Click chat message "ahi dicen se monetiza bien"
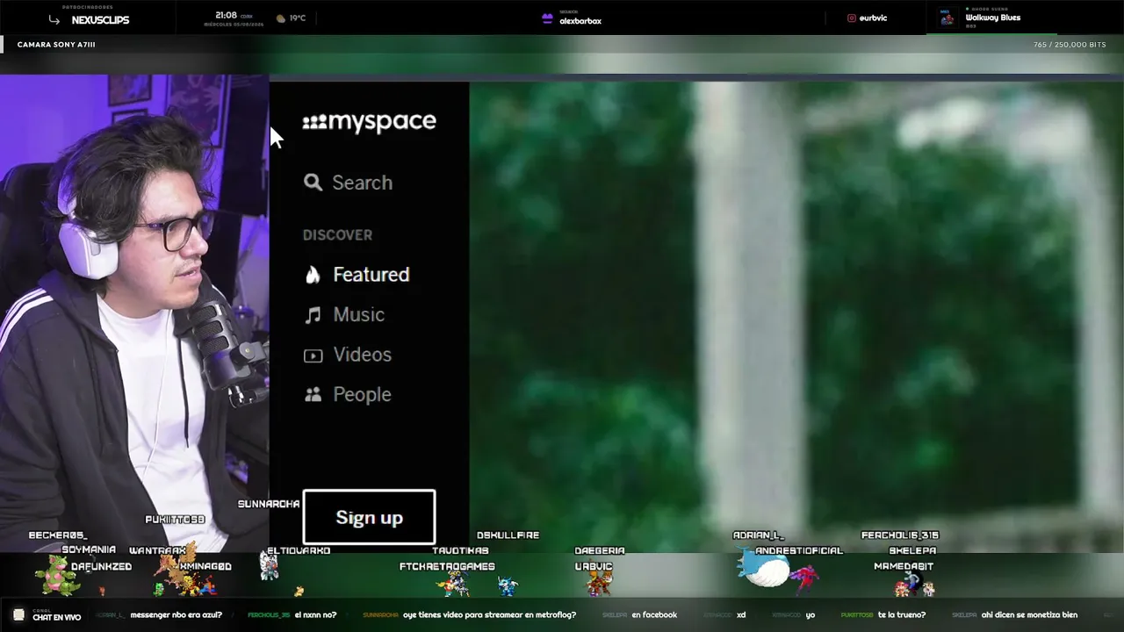The width and height of the screenshot is (1124, 632). 1029,615
